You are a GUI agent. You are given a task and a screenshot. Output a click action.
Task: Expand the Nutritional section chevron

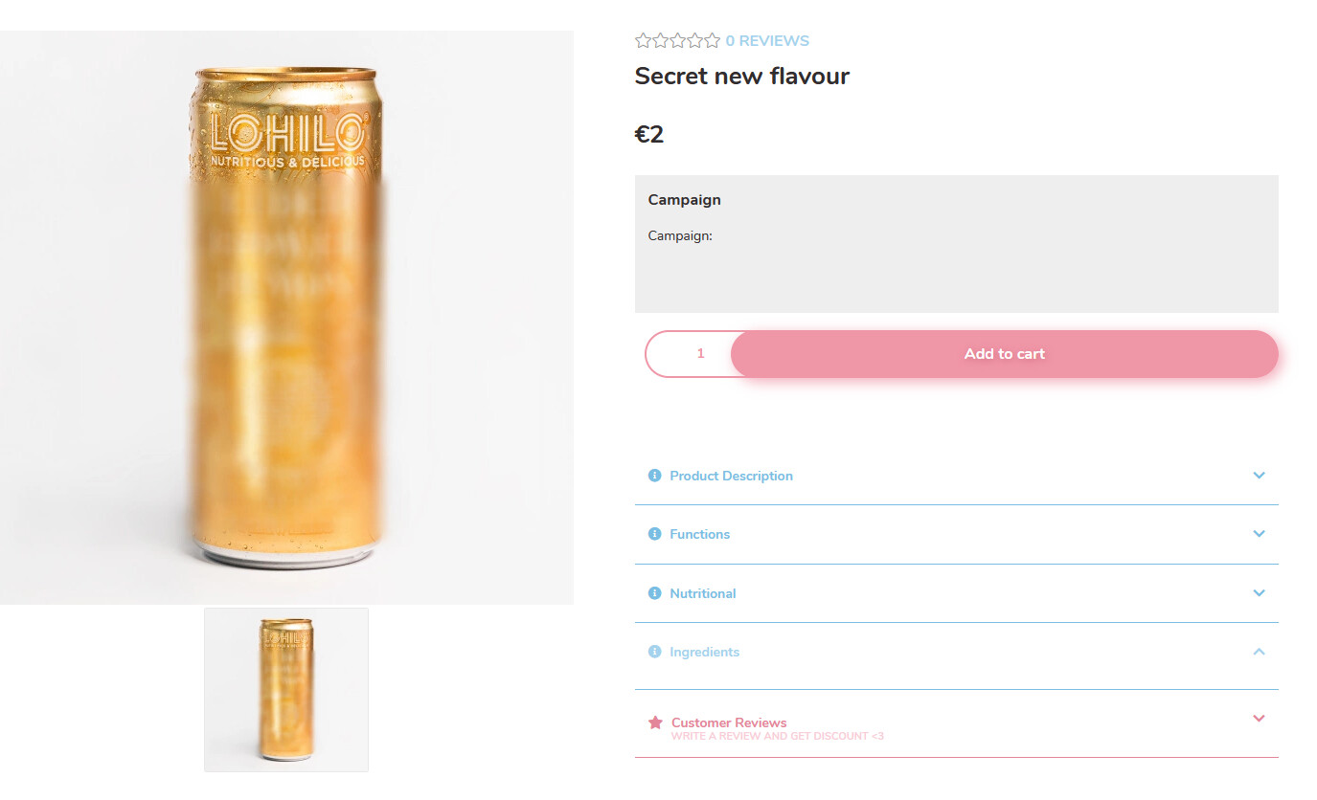(1259, 593)
